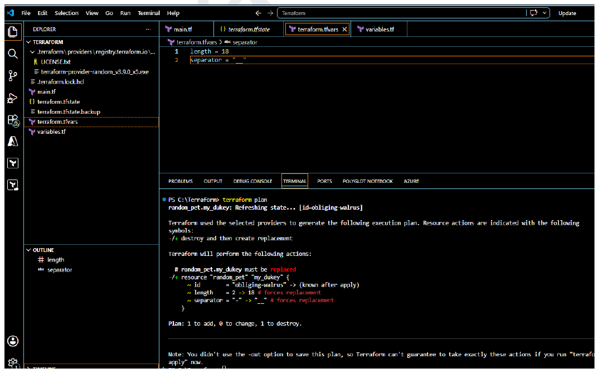The width and height of the screenshot is (598, 373).
Task: Open the Help menu
Action: (x=173, y=13)
